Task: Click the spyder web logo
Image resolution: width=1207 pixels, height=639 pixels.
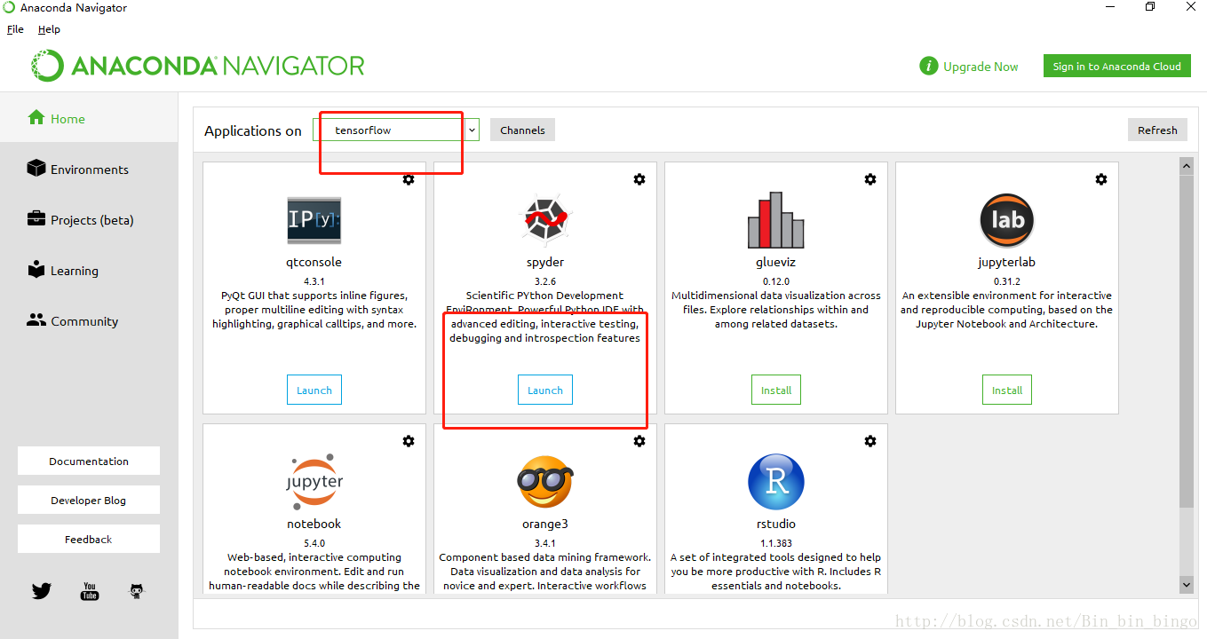Action: click(545, 220)
